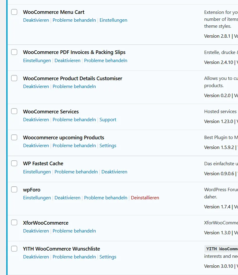
Task: Click Probleme behandeln under PDF Invoices plugin
Action: tap(106, 61)
